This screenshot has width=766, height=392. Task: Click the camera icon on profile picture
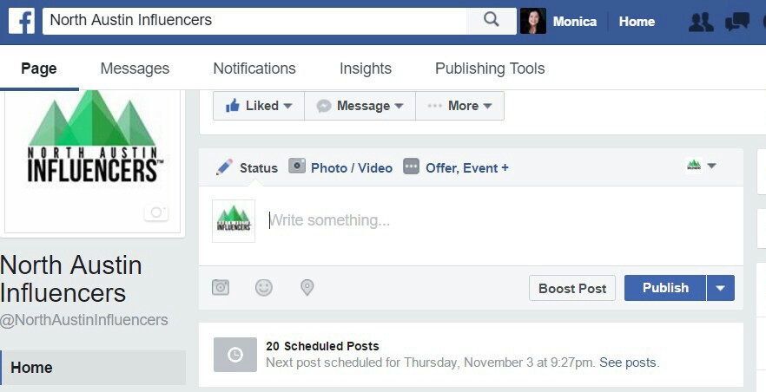coord(156,212)
